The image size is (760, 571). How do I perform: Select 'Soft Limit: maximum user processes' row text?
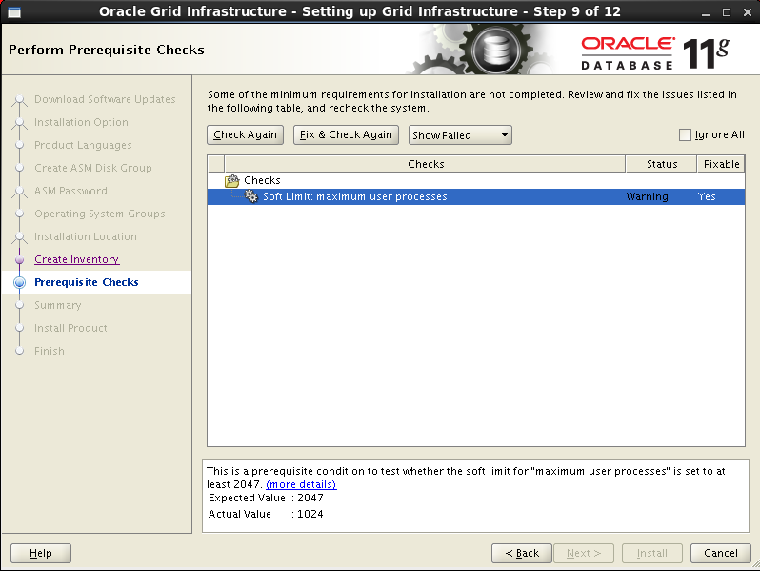pyautogui.click(x=355, y=196)
